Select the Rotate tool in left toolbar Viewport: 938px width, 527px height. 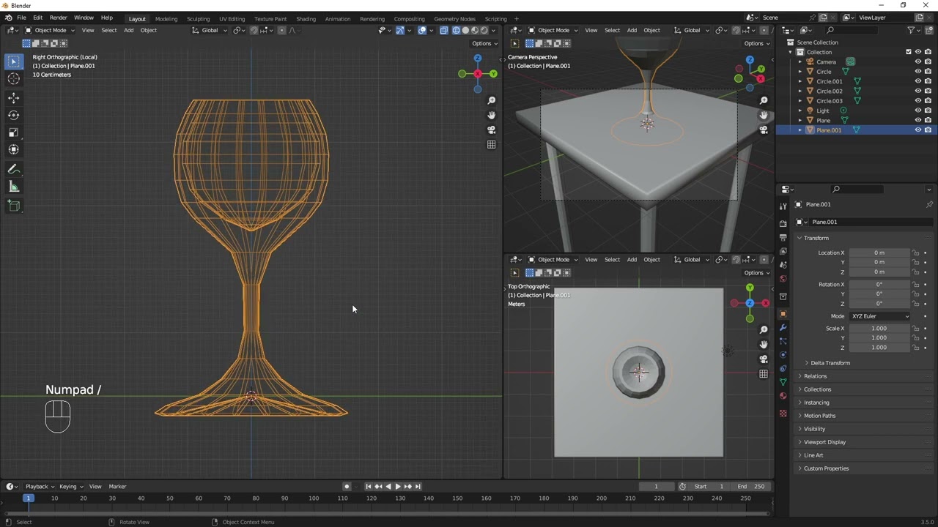(x=14, y=115)
